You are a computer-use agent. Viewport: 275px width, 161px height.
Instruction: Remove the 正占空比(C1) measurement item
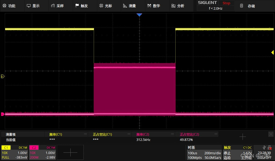click(129, 134)
